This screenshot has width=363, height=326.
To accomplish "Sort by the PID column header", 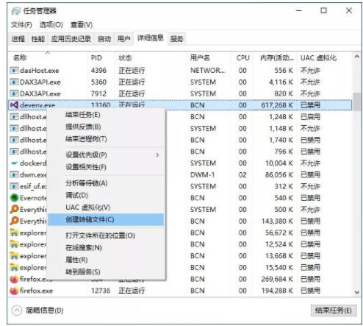I will click(x=101, y=58).
